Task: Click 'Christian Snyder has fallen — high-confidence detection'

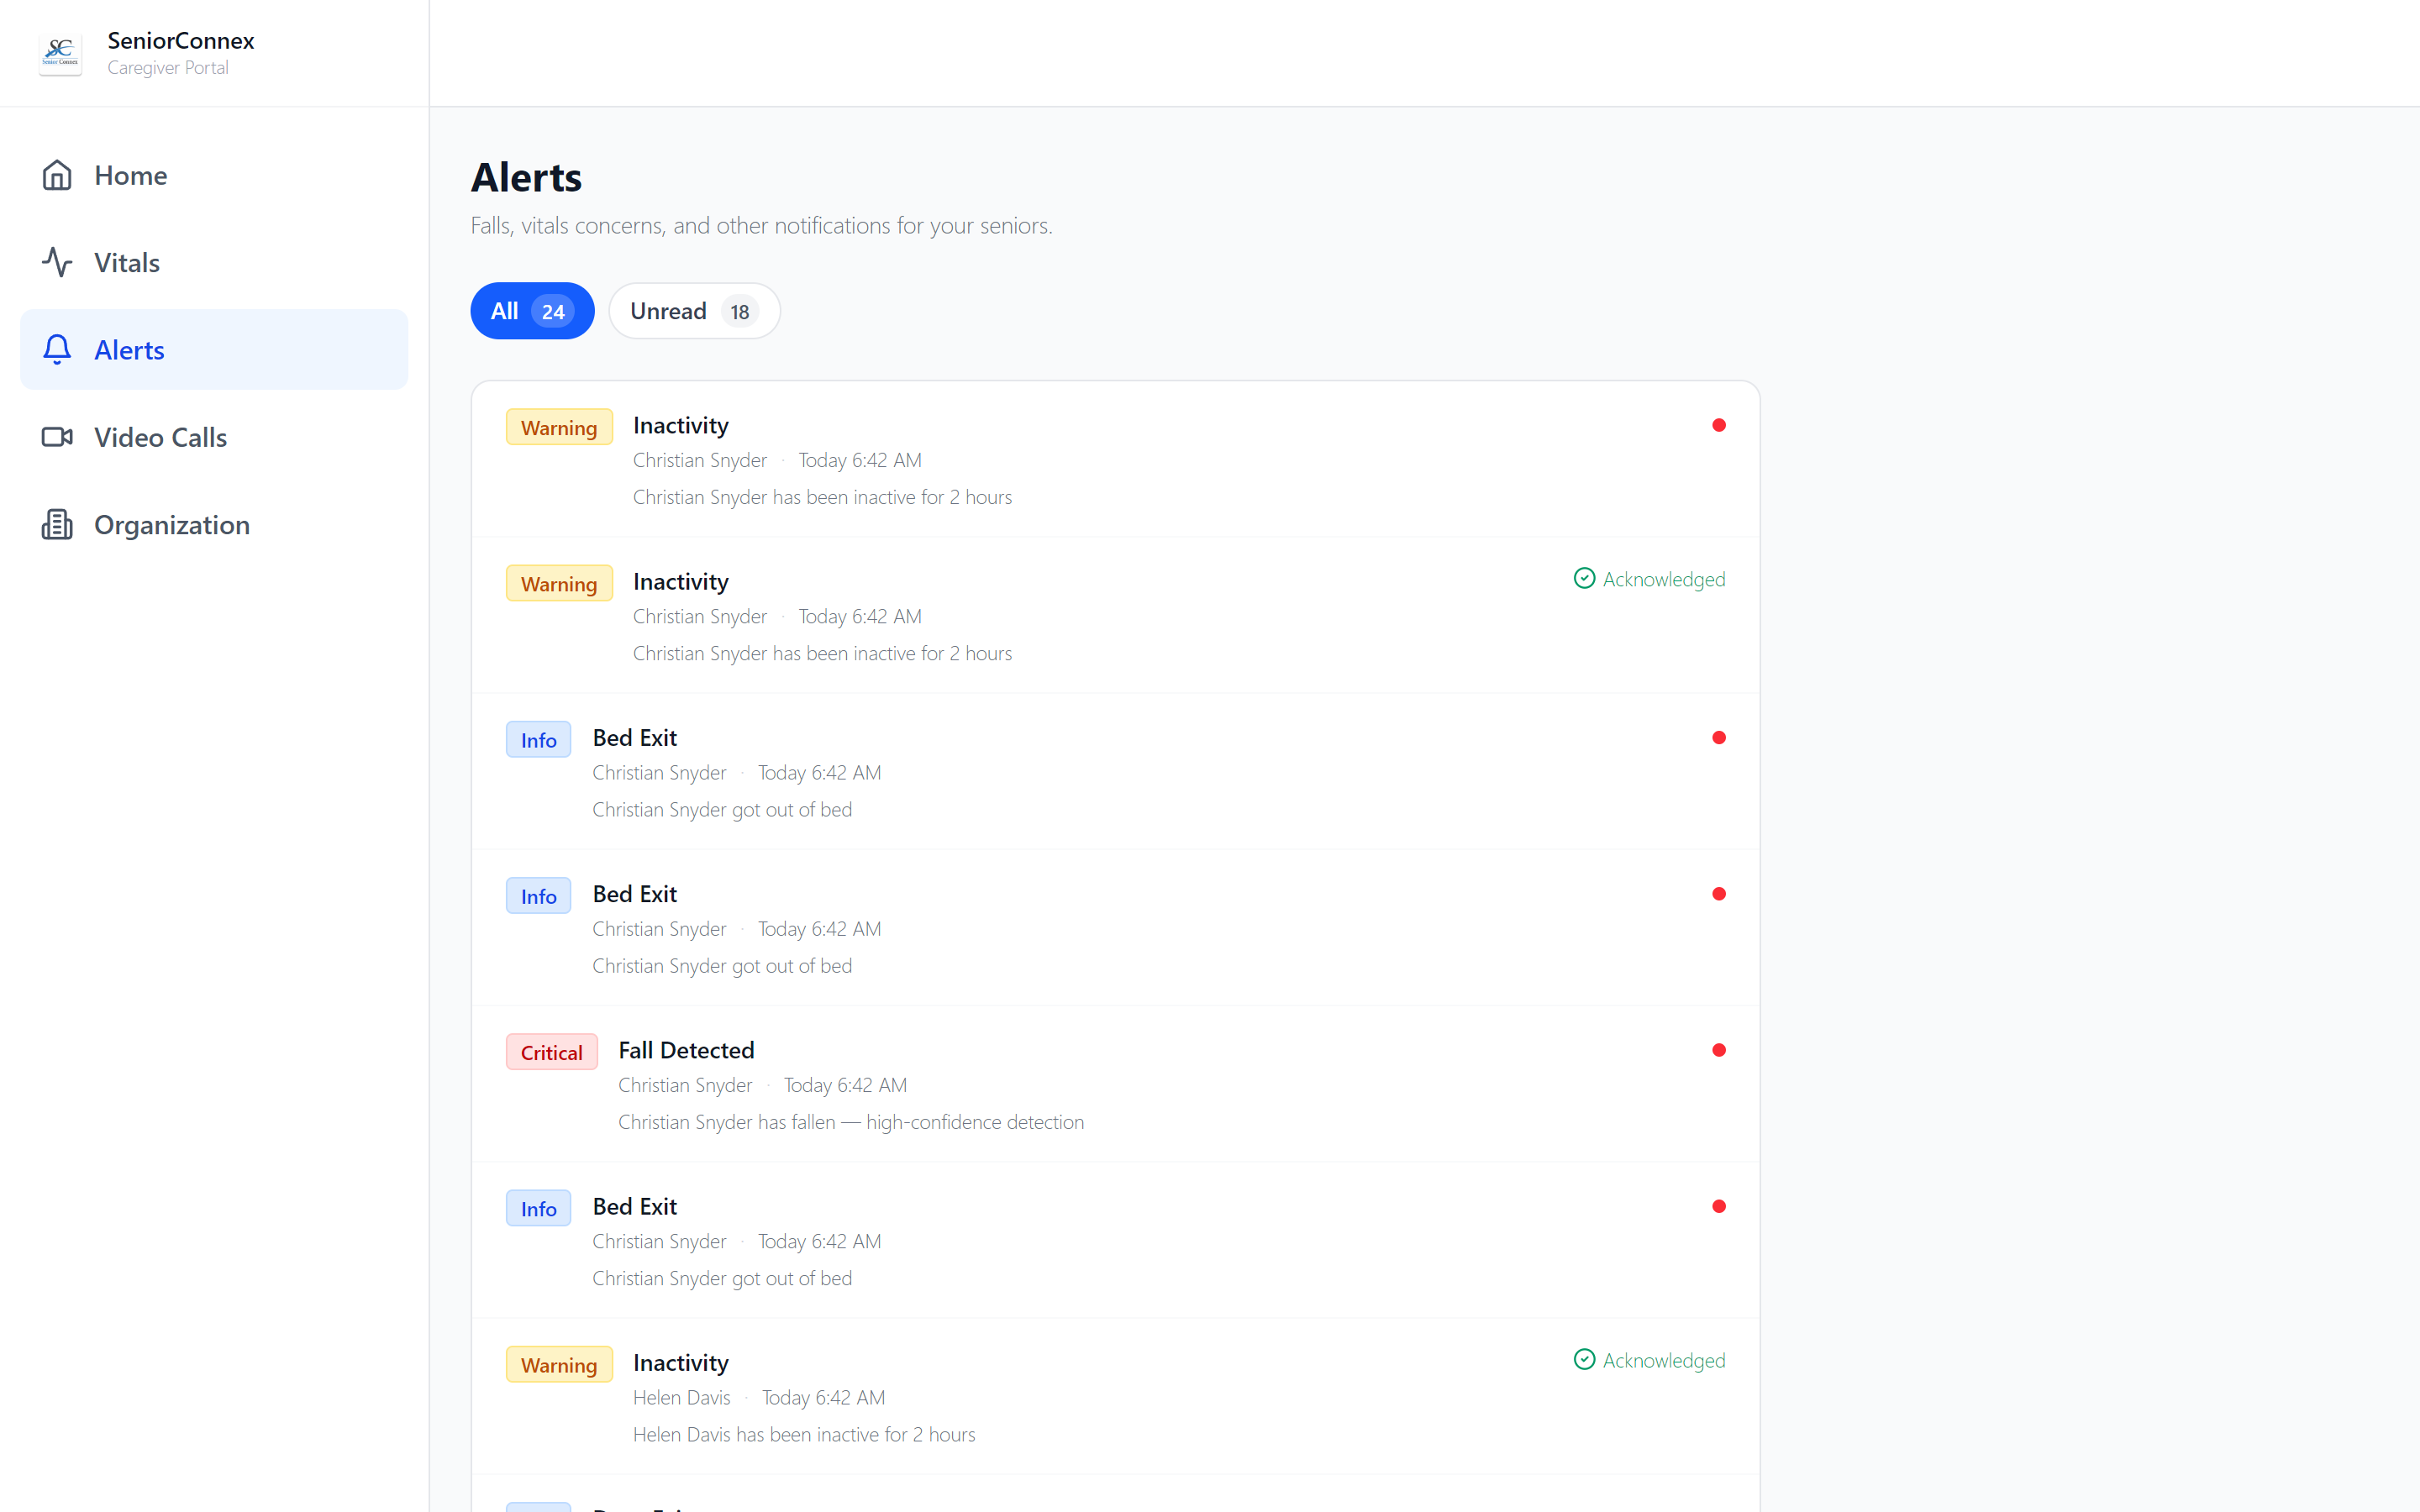Action: [x=851, y=1122]
